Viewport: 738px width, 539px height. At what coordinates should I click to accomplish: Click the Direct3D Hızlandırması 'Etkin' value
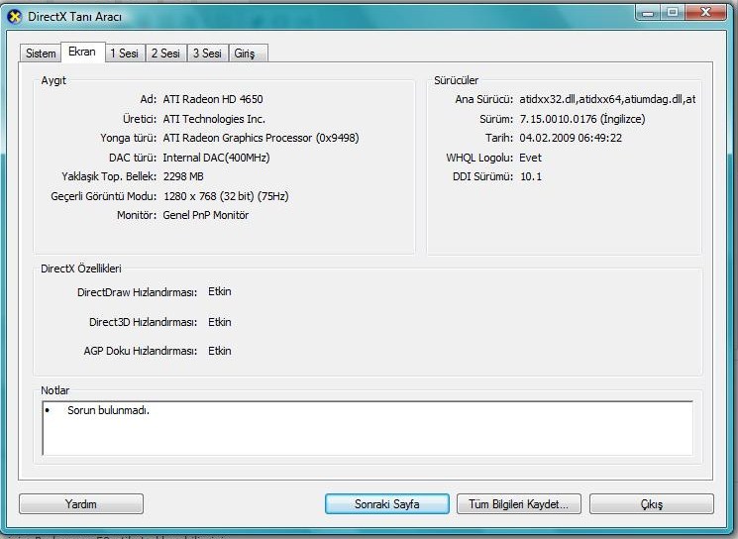pos(220,322)
